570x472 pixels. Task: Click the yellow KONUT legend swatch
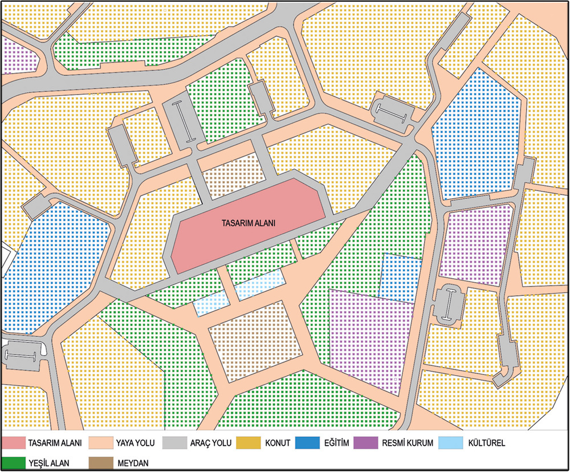tap(249, 443)
